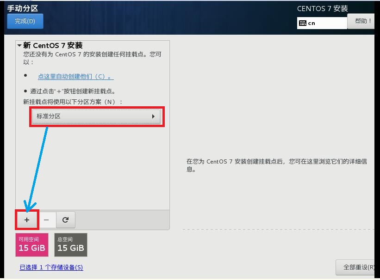380x280 pixels.
Task: Click the keyboard layout icon beside cn
Action: click(x=302, y=23)
